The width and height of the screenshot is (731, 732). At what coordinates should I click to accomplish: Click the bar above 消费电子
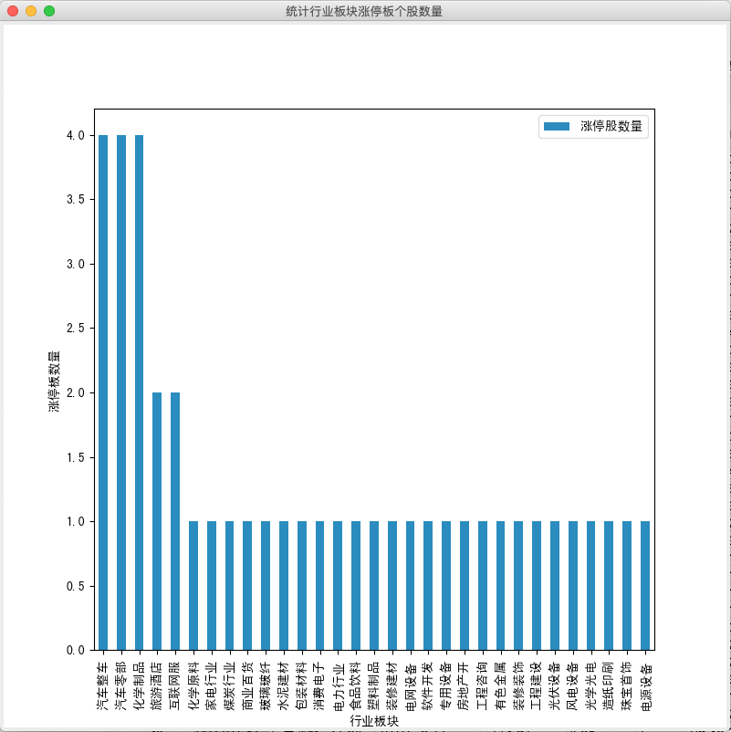point(319,585)
